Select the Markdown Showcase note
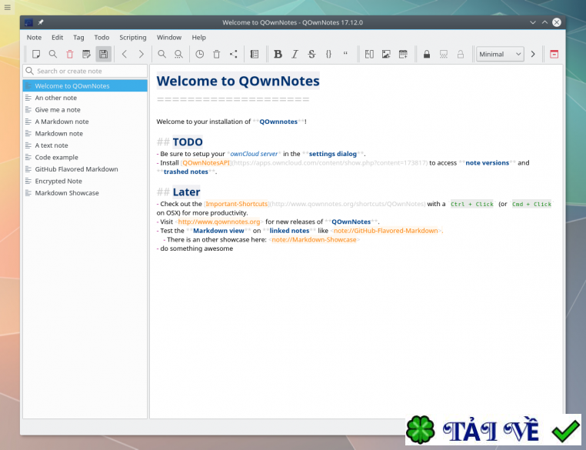This screenshot has width=586, height=450. (67, 193)
